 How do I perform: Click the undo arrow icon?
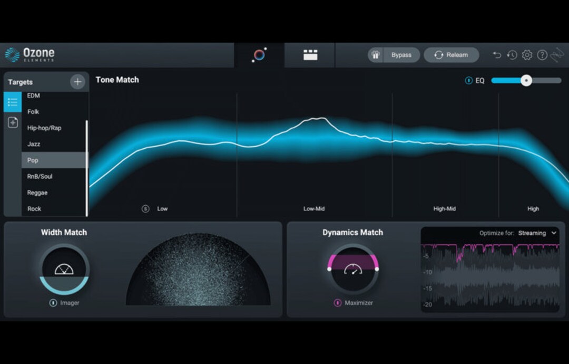click(496, 55)
